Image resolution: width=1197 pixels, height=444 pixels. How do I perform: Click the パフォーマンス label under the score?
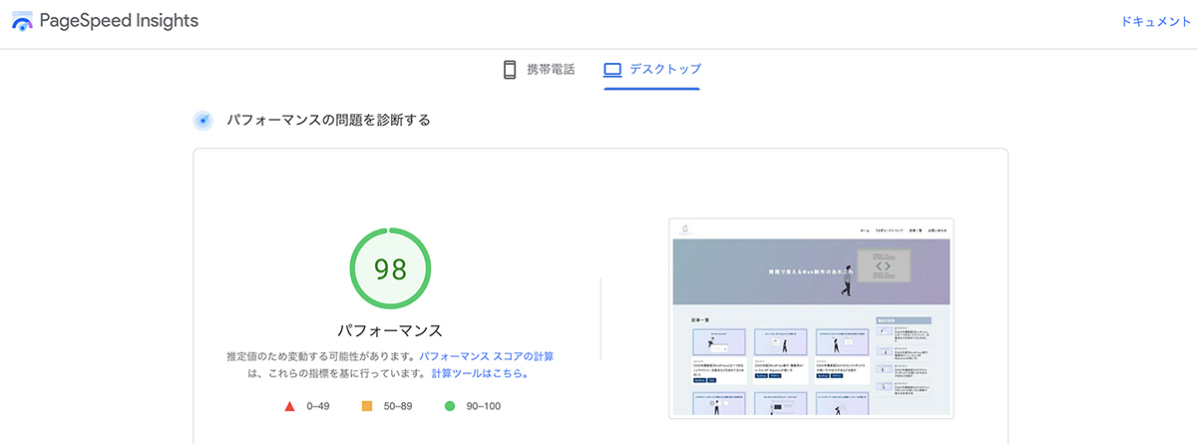[390, 329]
